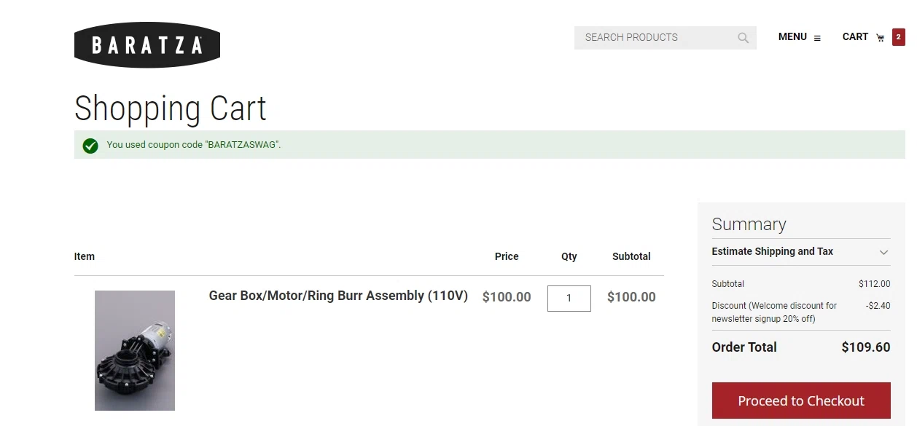Open the CART link

click(x=855, y=37)
